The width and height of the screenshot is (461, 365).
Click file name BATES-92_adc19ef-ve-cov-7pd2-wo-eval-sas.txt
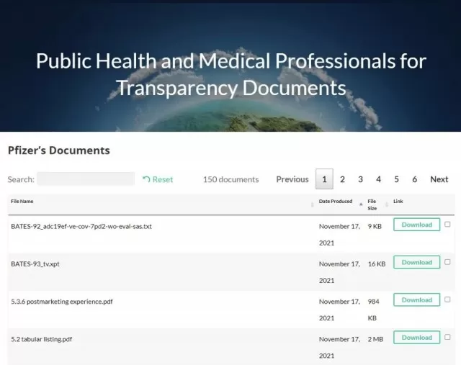(81, 226)
